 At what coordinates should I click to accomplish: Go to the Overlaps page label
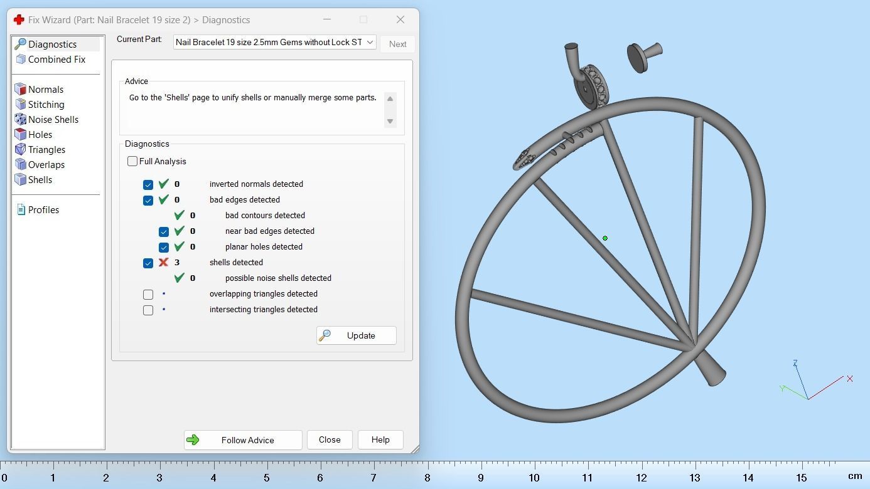[46, 164]
